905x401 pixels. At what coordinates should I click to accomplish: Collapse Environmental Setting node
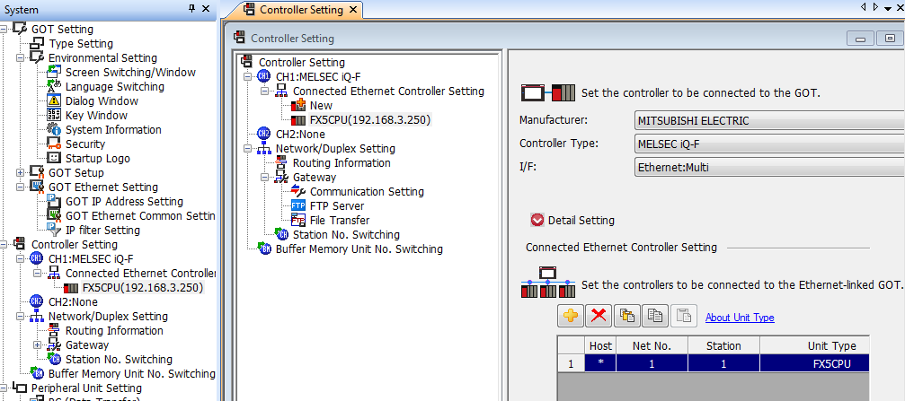click(x=20, y=58)
